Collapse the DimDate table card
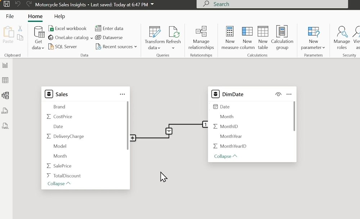The width and height of the screenshot is (360, 219). [x=226, y=156]
